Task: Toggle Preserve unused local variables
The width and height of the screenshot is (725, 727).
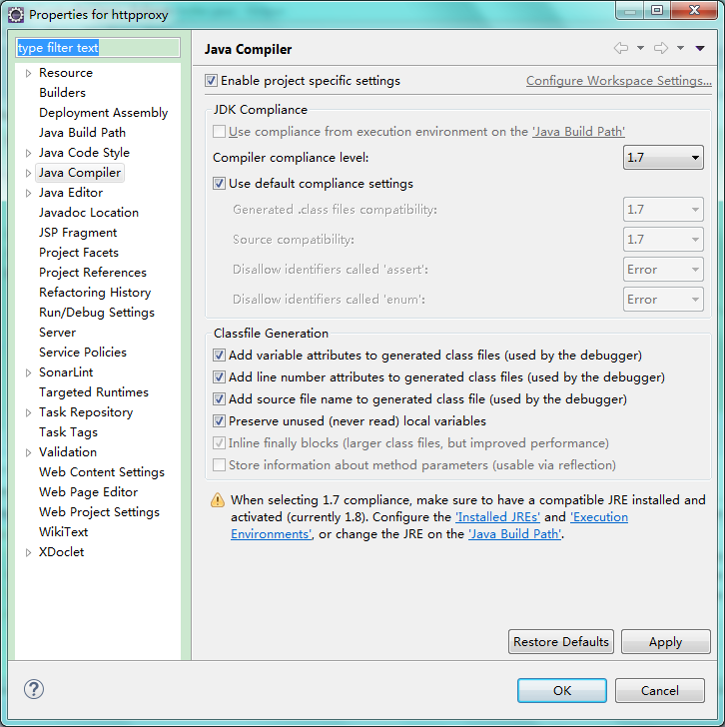Action: tap(219, 421)
